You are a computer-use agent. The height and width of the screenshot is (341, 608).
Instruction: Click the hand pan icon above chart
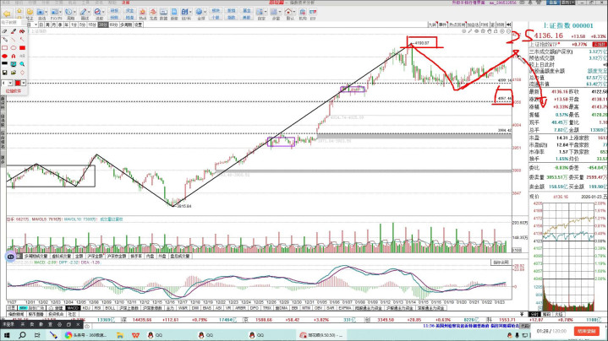point(490,31)
